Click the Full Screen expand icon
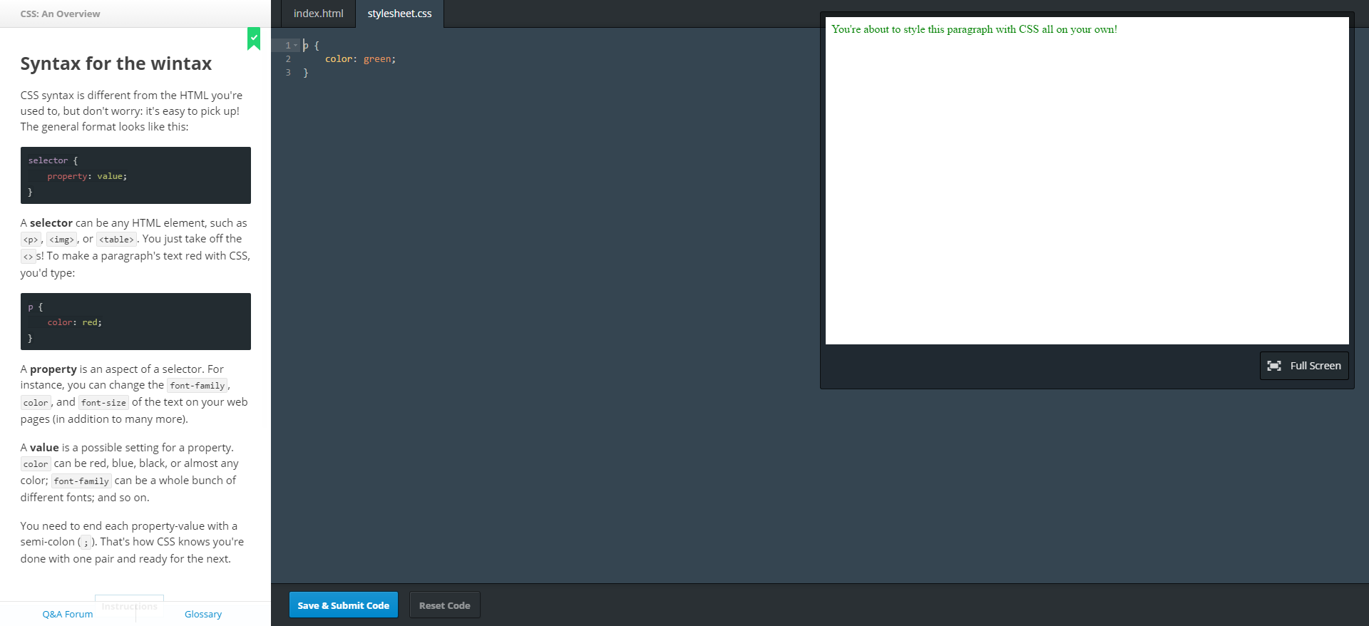The image size is (1369, 626). coord(1274,366)
